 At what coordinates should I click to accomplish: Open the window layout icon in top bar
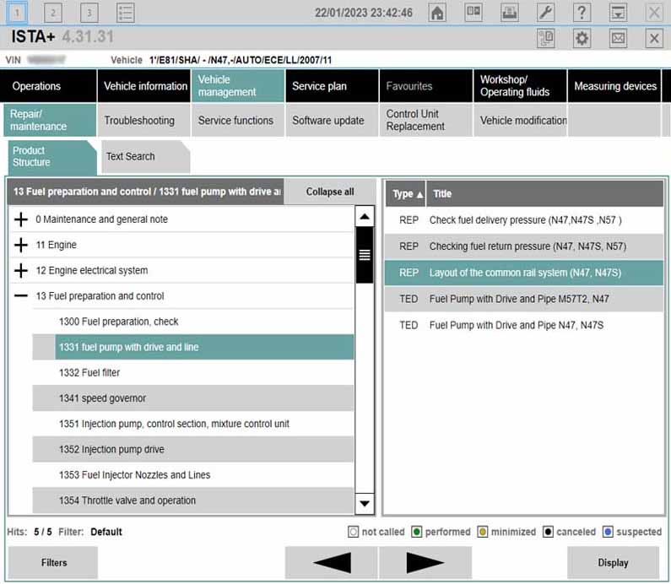(473, 13)
